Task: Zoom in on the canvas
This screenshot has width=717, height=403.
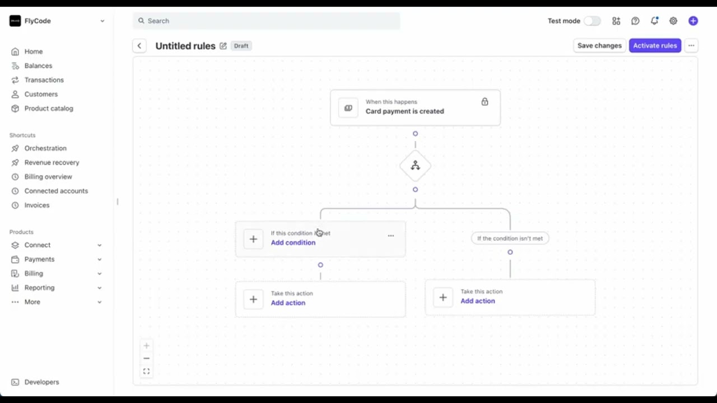Action: click(x=146, y=346)
